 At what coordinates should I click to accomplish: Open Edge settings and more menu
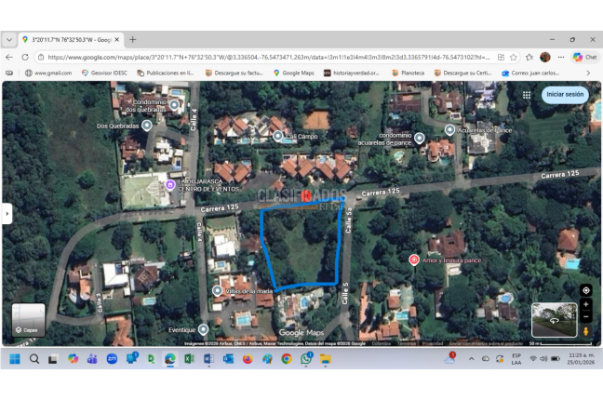tap(561, 58)
